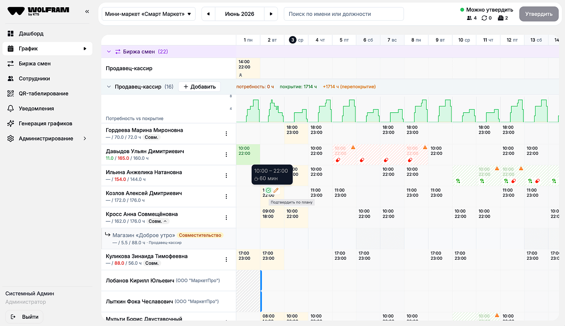Click the Совм. badge for Куликова Зинаида
Viewport: 565px width, 326px height.
click(x=152, y=263)
